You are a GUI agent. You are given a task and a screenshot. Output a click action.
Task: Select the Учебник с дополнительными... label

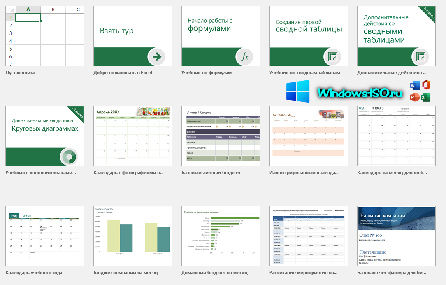[x=41, y=173]
